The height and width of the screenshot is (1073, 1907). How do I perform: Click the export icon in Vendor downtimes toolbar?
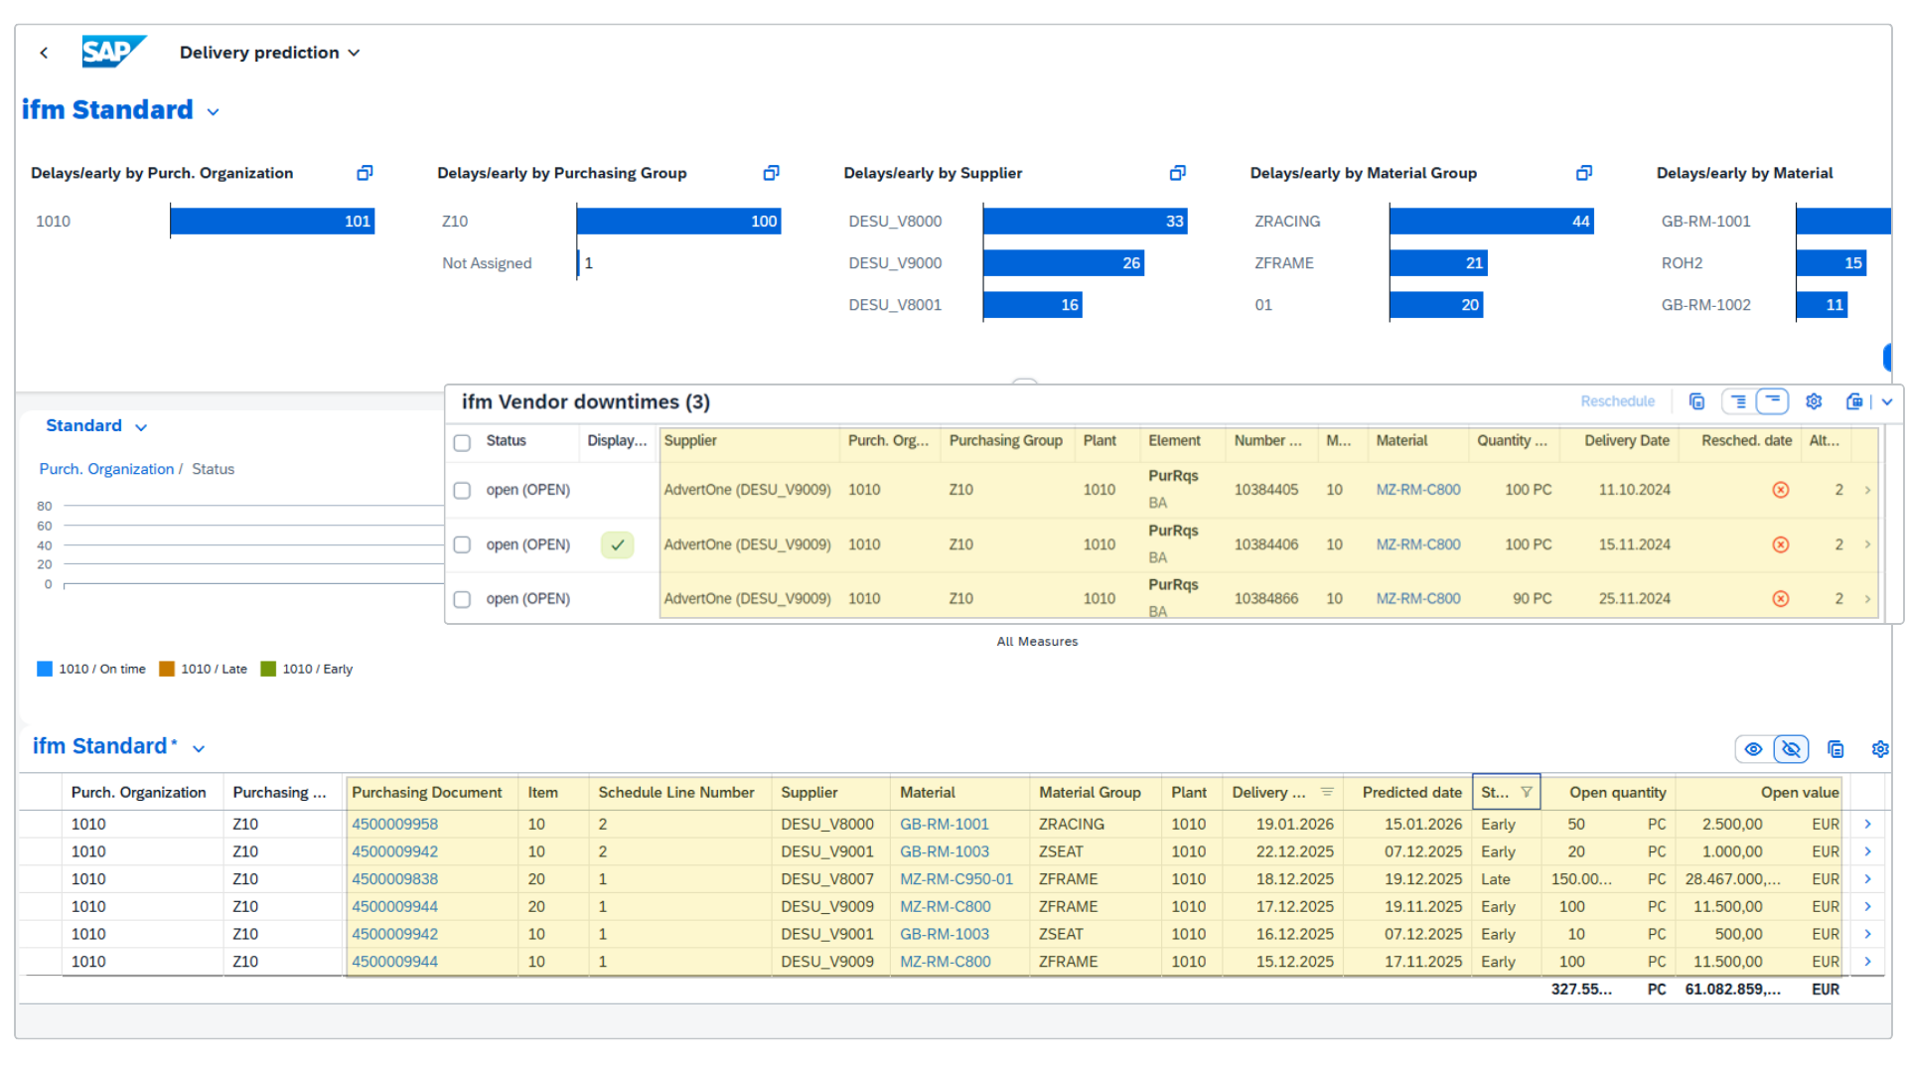(x=1853, y=401)
